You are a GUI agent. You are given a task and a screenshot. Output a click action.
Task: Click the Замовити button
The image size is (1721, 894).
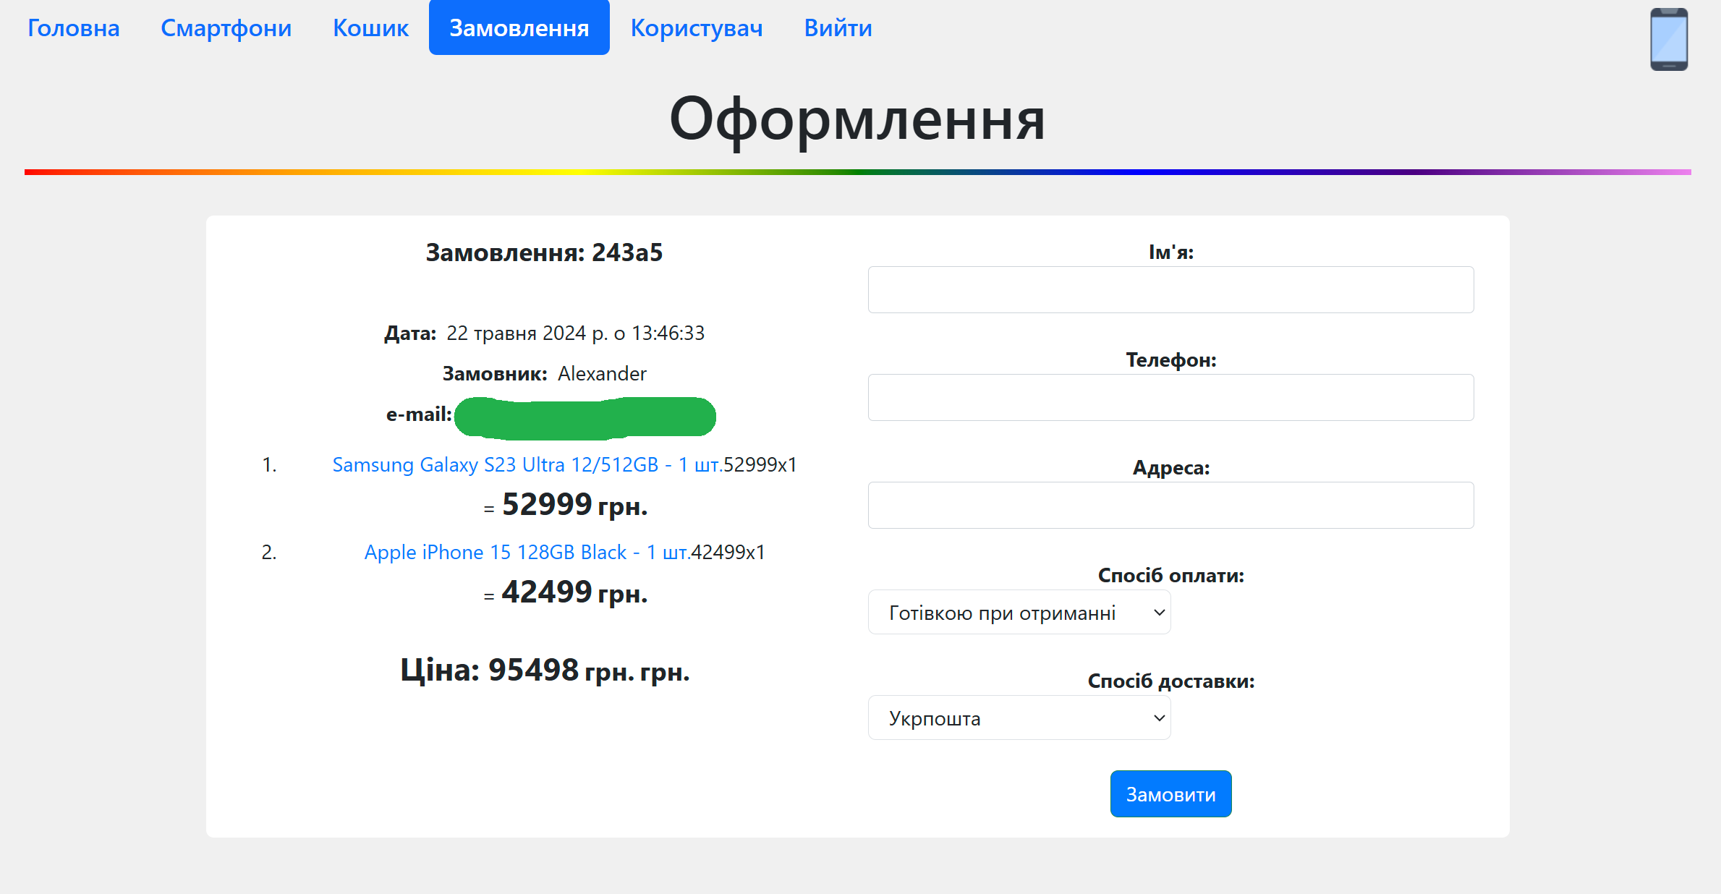[1170, 794]
